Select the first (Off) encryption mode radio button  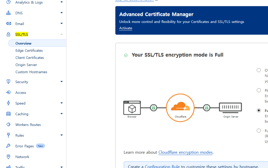[x=259, y=70]
